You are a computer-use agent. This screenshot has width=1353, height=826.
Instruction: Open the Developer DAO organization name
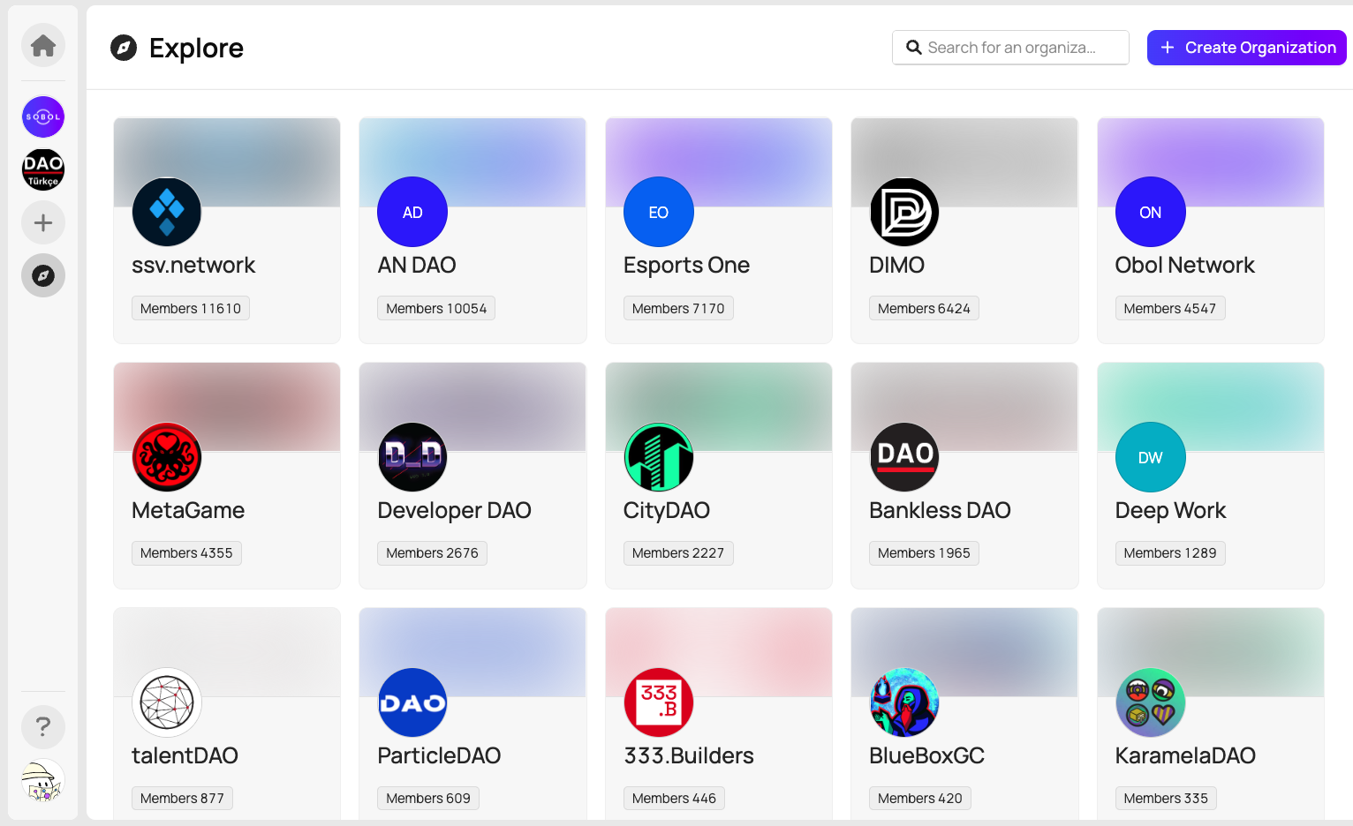[x=454, y=510]
